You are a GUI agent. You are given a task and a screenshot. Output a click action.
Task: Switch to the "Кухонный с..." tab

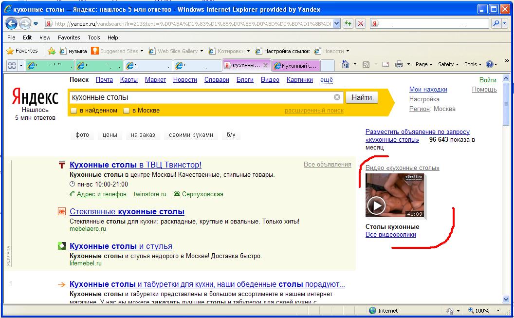pyautogui.click(x=296, y=65)
